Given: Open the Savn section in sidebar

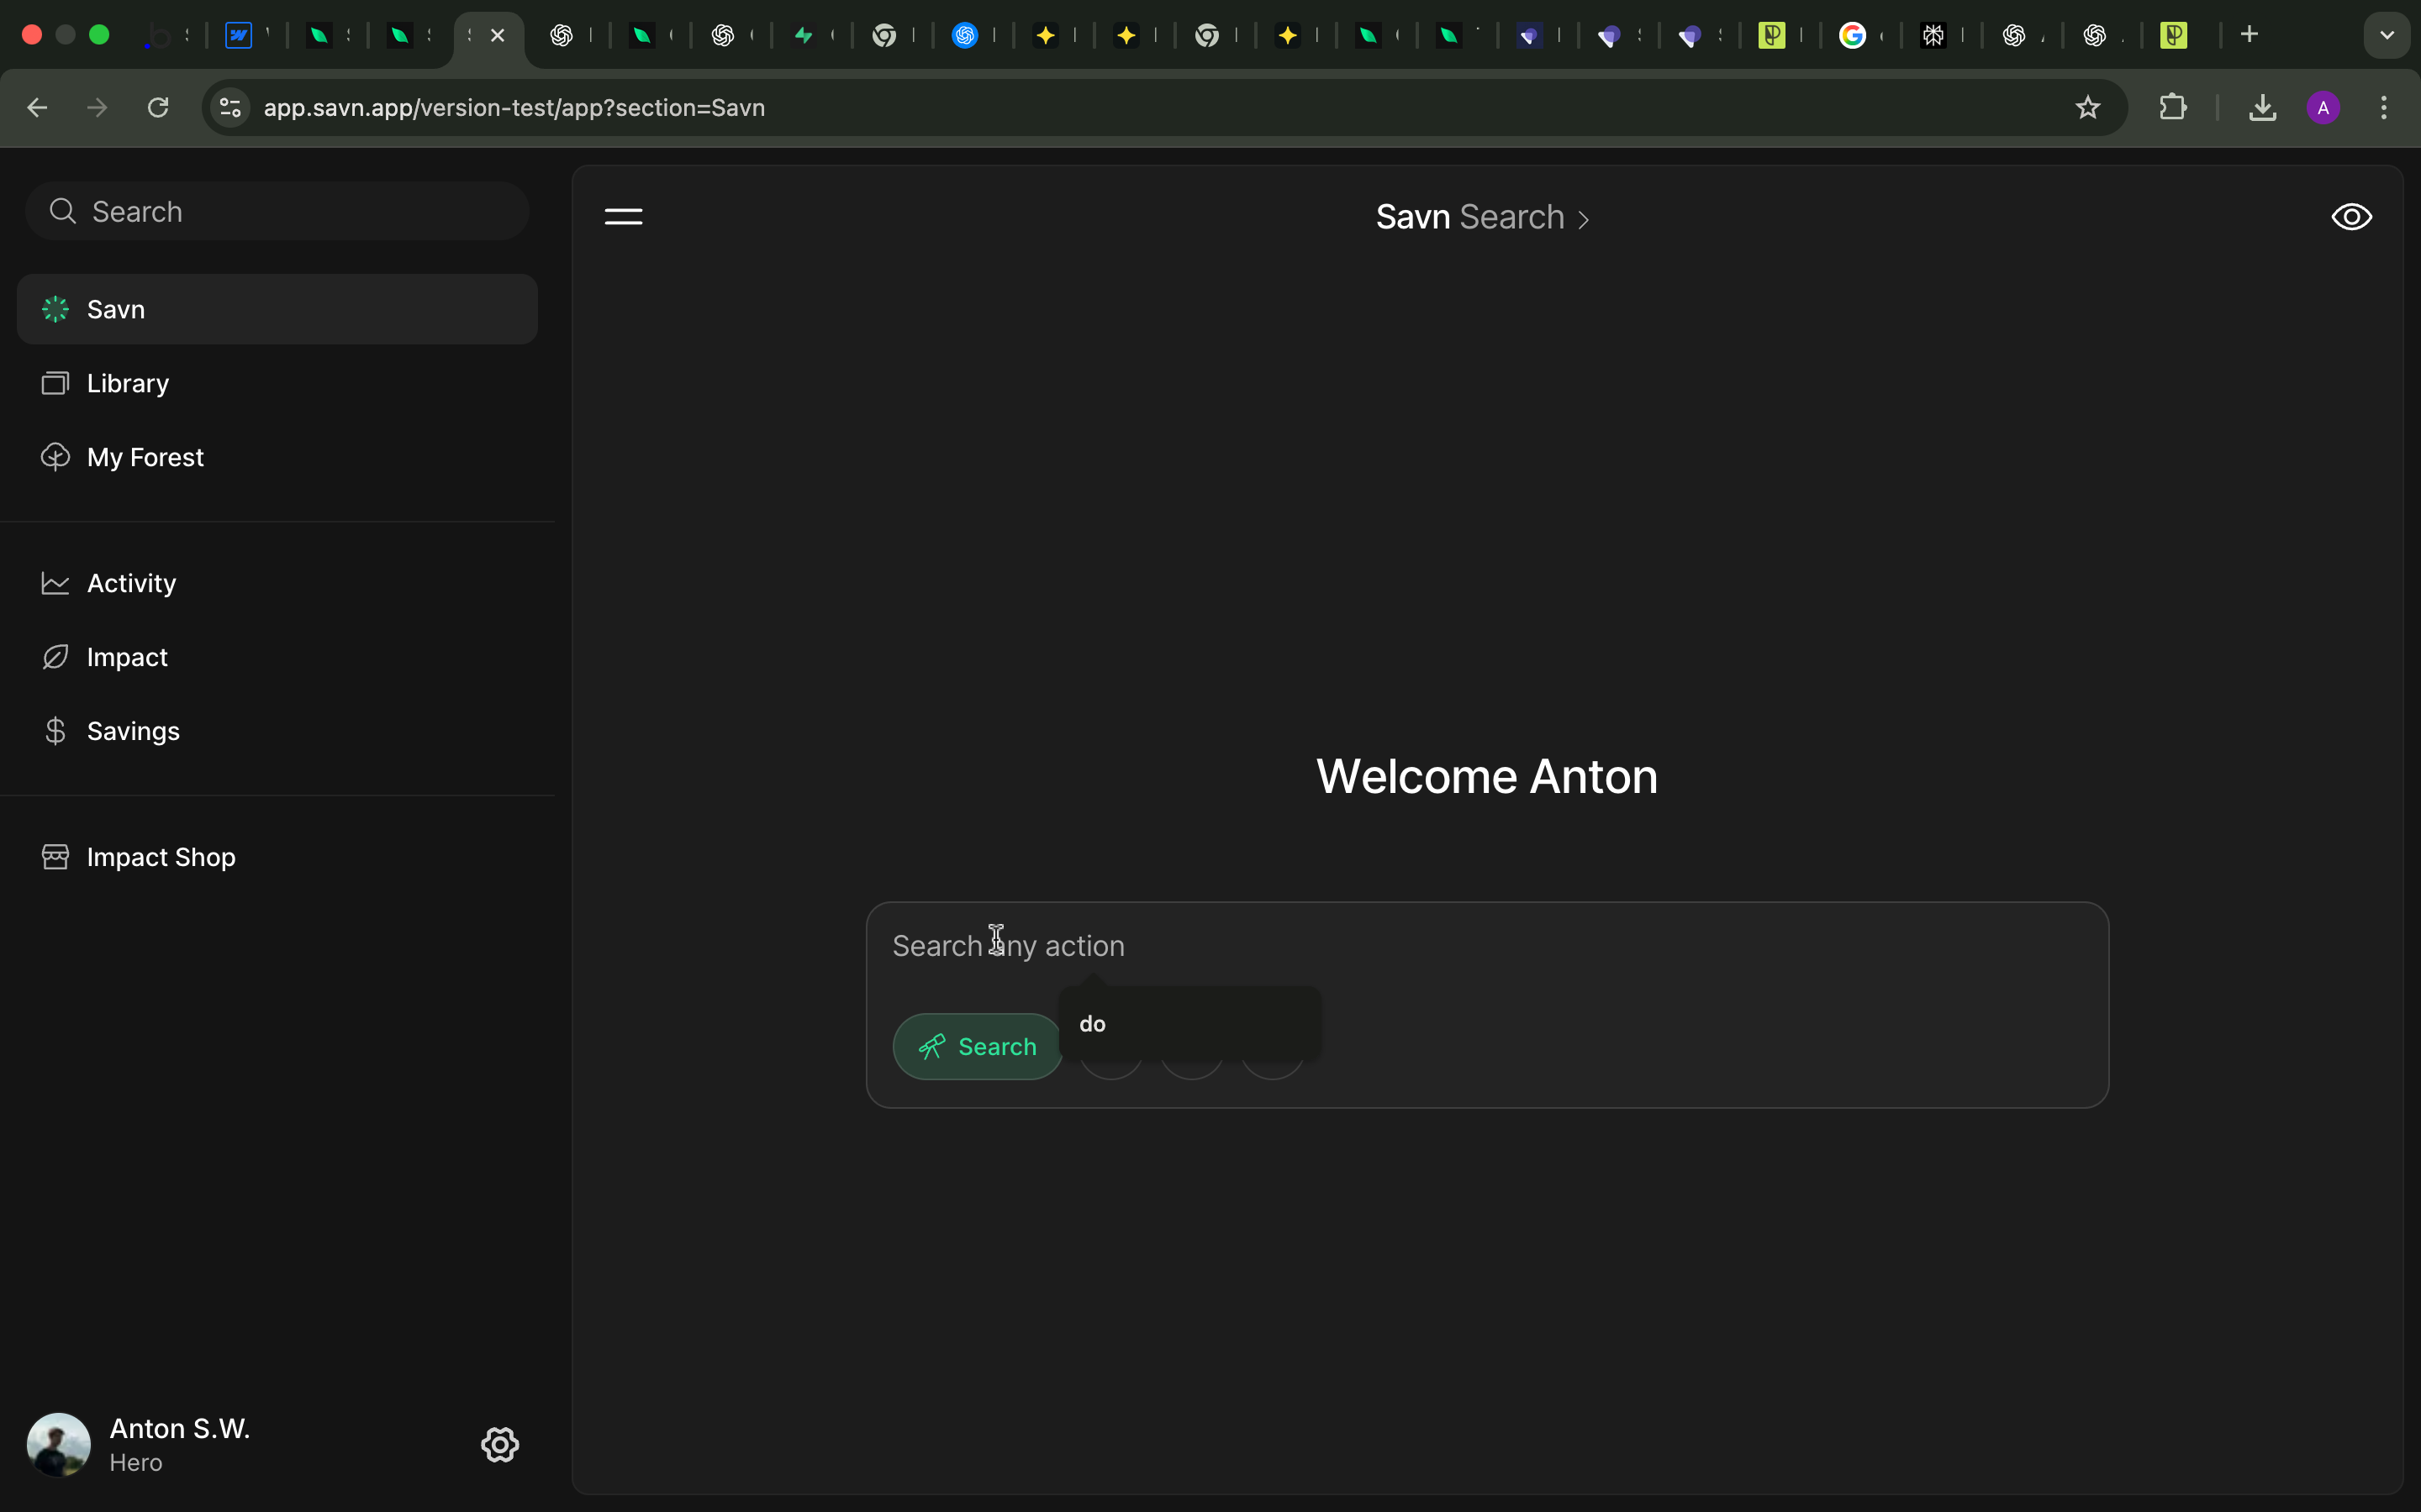Looking at the screenshot, I should tap(277, 309).
